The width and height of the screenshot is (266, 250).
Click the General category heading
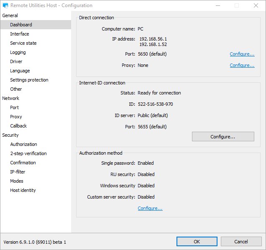[10, 15]
